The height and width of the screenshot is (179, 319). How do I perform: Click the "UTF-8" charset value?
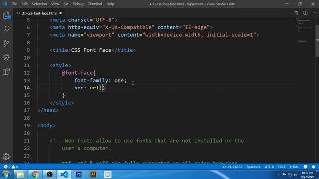(x=104, y=20)
